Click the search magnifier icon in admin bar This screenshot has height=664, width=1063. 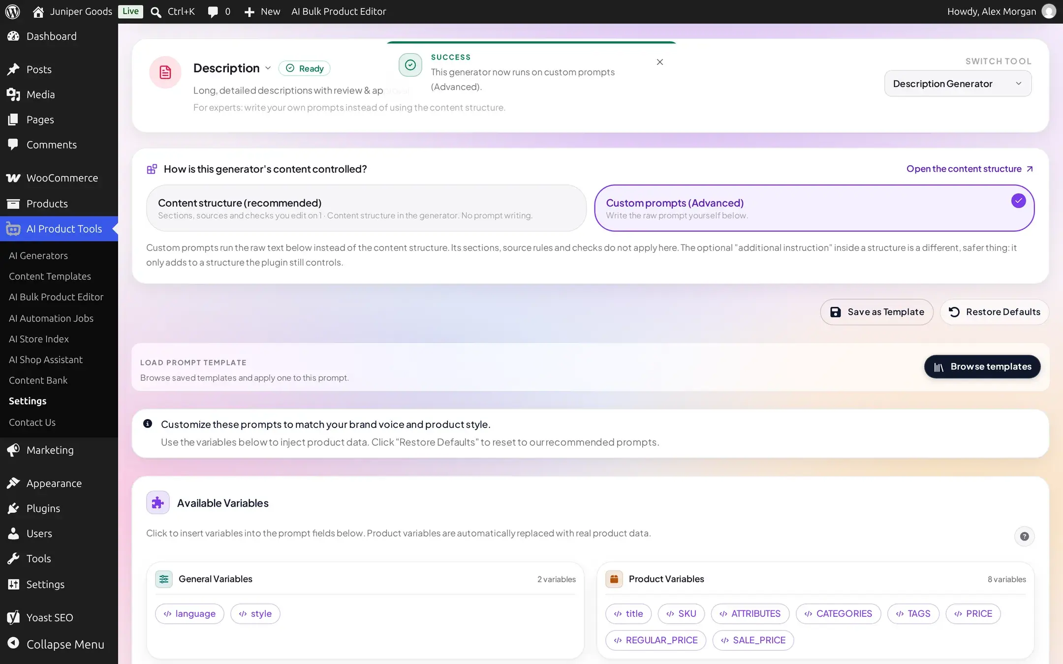tap(156, 12)
